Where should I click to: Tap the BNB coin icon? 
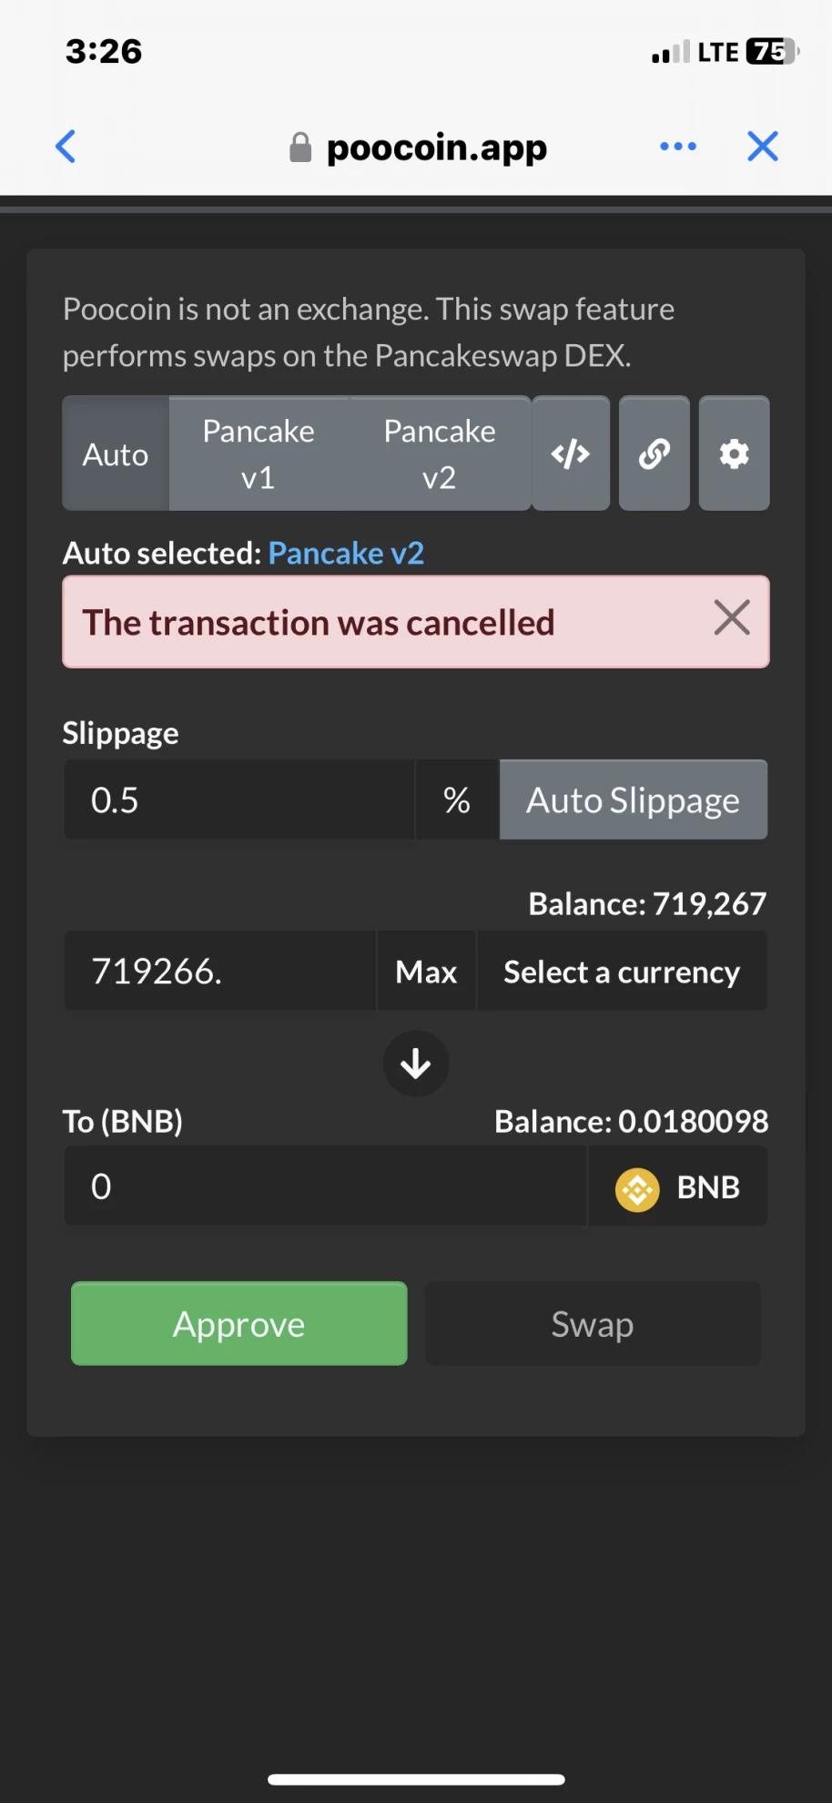point(637,1189)
